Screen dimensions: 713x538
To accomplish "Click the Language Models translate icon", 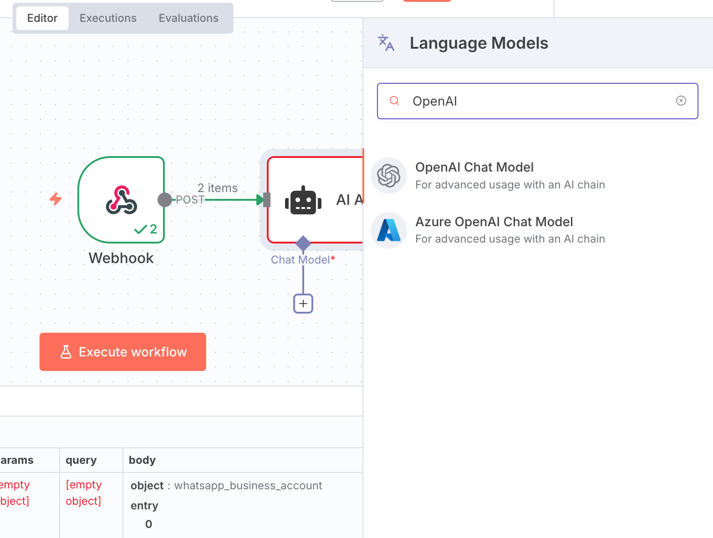I will (386, 43).
